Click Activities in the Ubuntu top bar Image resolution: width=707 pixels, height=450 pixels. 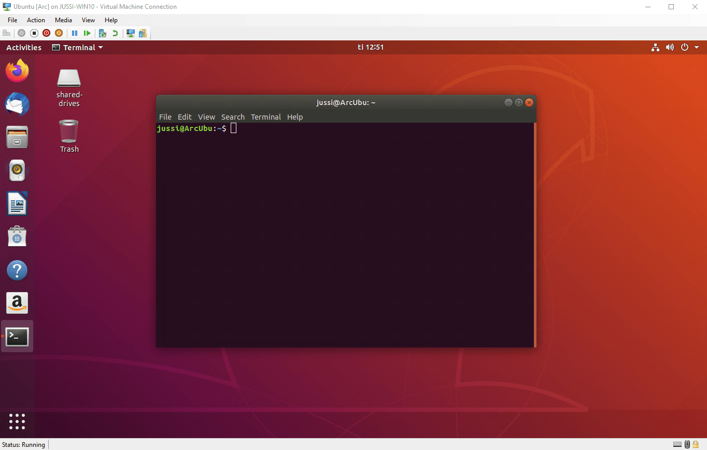[24, 47]
